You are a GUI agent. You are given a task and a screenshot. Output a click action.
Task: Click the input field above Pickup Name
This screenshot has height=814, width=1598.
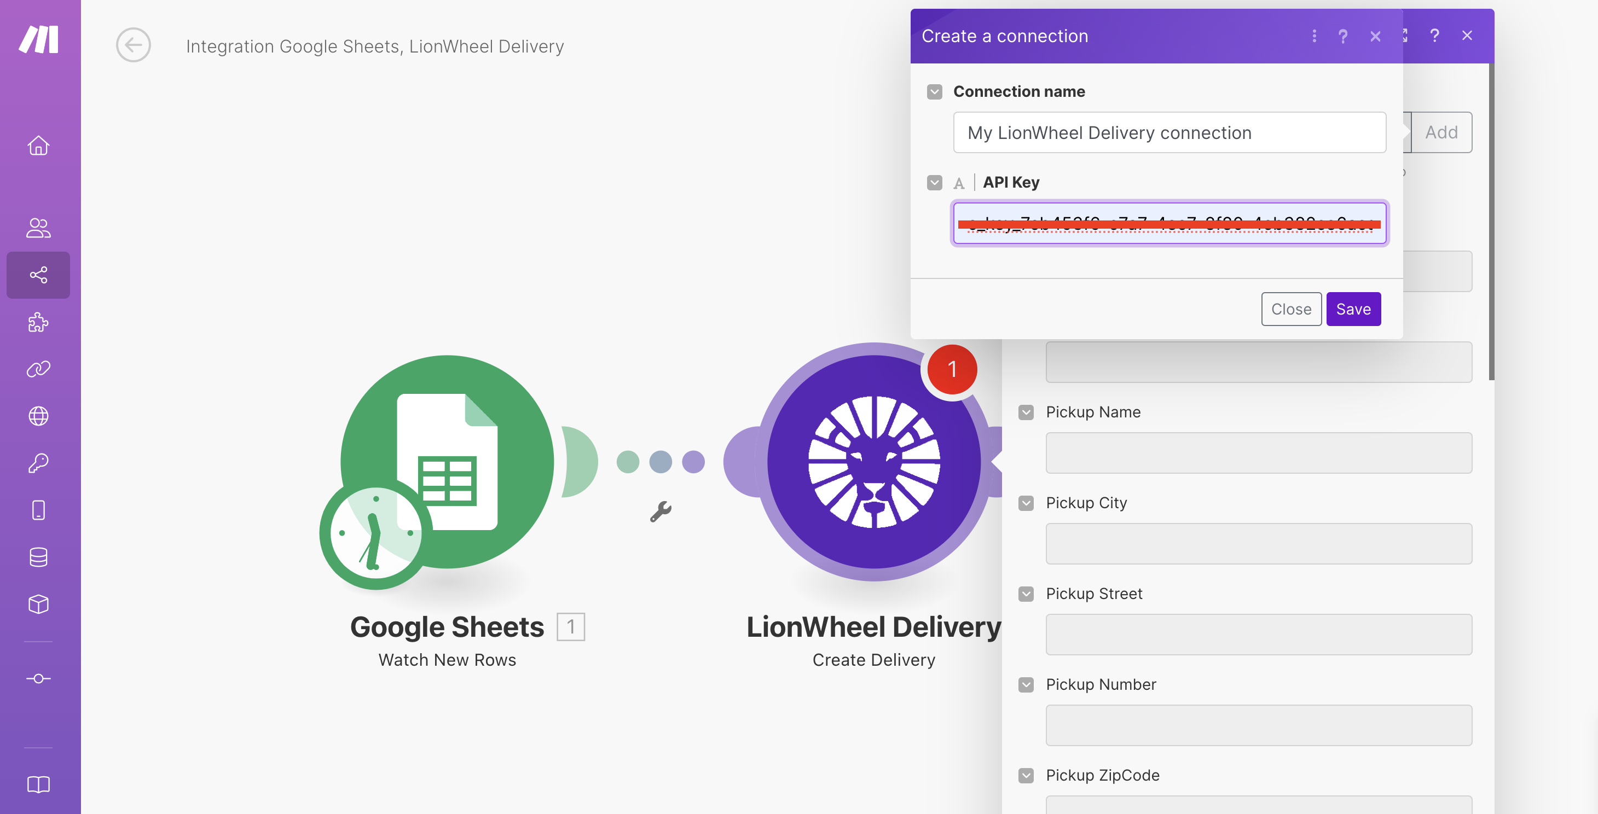(x=1259, y=362)
